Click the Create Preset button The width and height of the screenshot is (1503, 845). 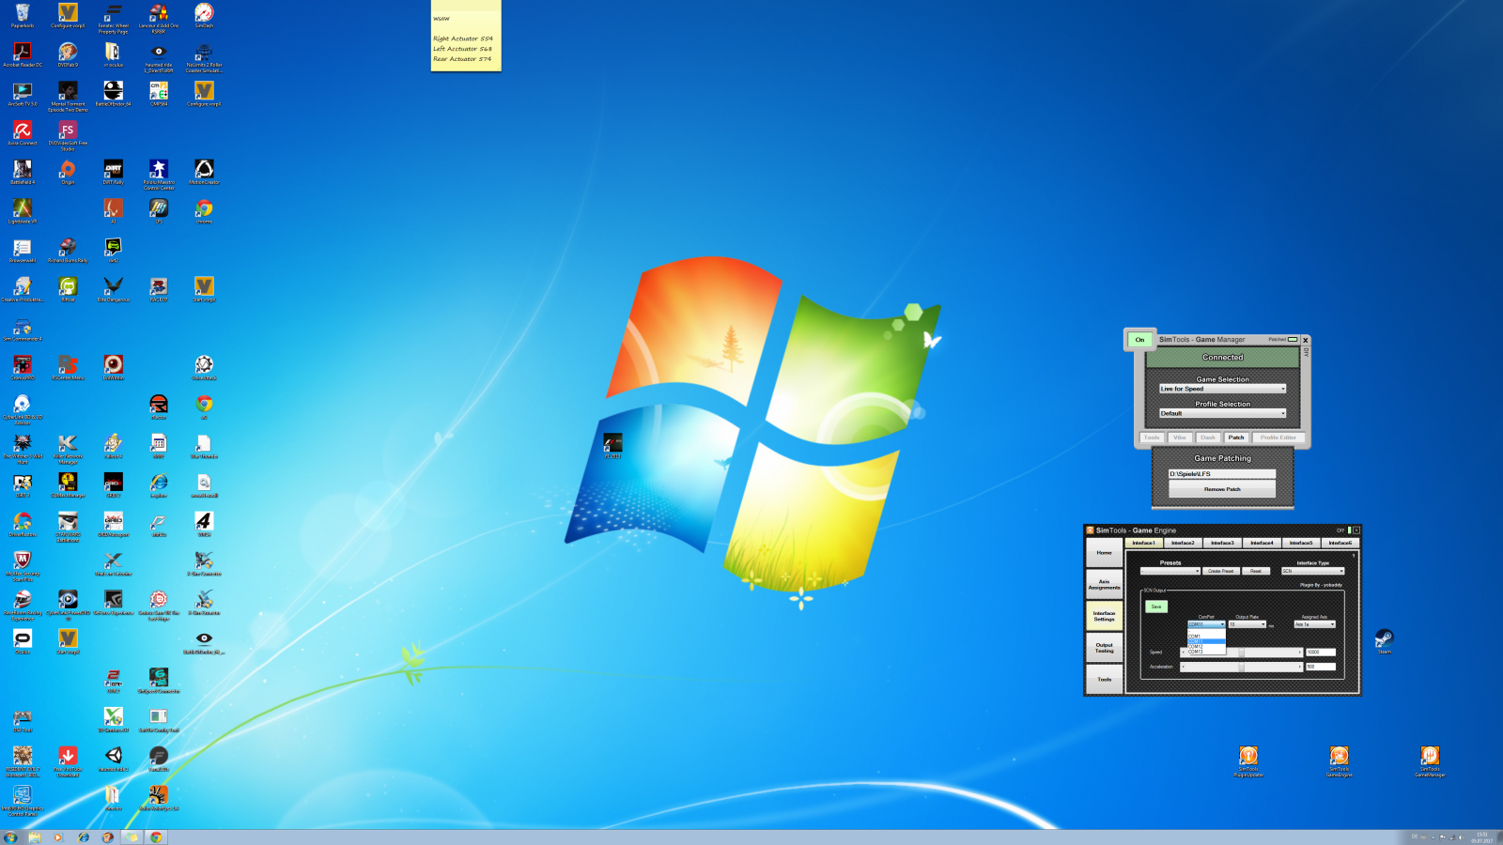click(1221, 571)
